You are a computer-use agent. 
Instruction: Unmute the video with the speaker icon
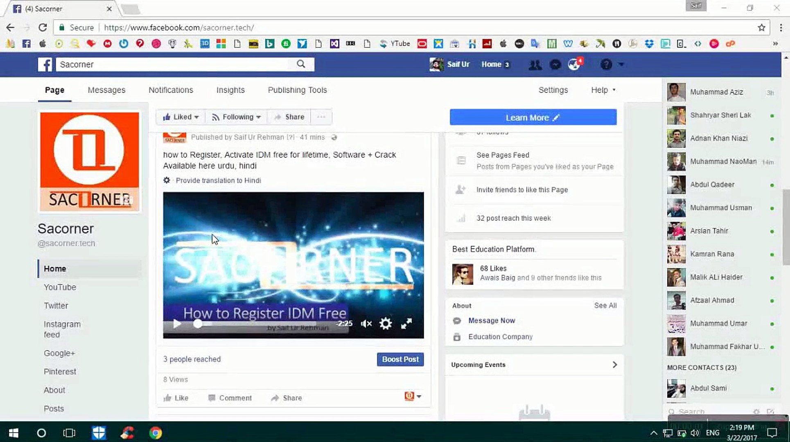366,324
